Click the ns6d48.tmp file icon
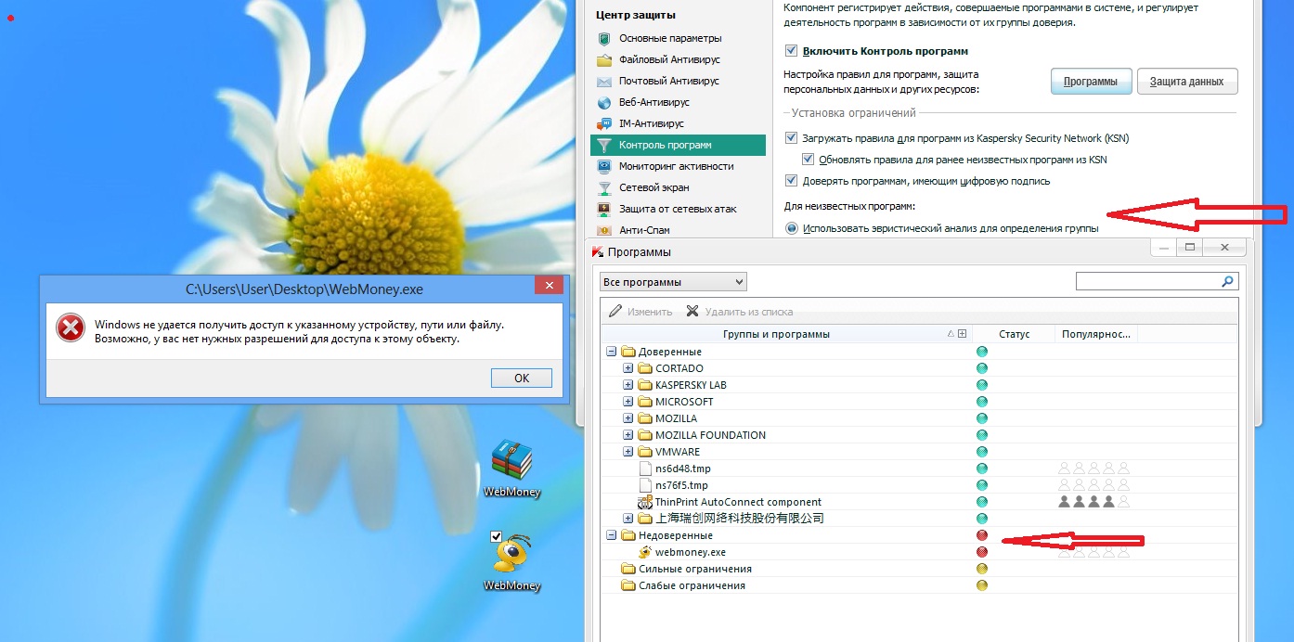Screen dimensions: 1294x642 coord(645,469)
